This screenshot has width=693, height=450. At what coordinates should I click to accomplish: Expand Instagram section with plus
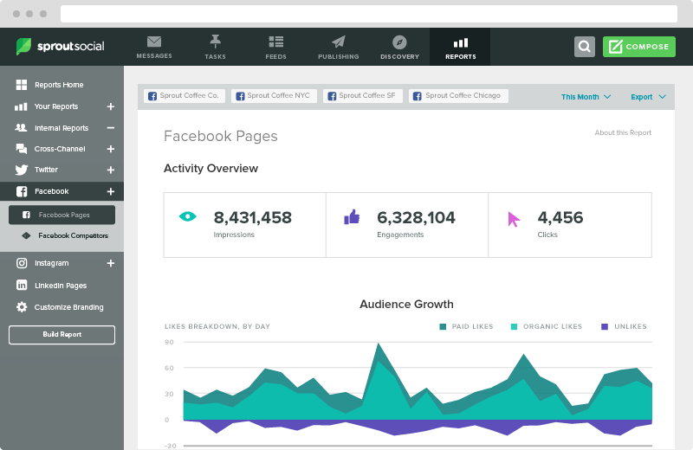tap(111, 263)
